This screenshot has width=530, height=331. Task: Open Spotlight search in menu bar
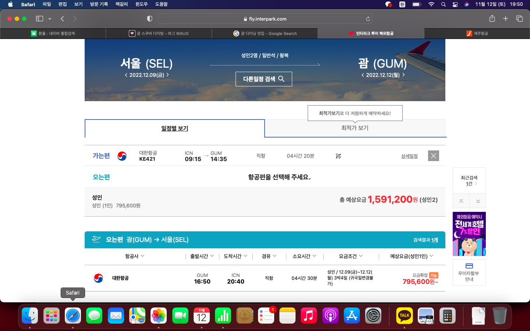(x=444, y=4)
